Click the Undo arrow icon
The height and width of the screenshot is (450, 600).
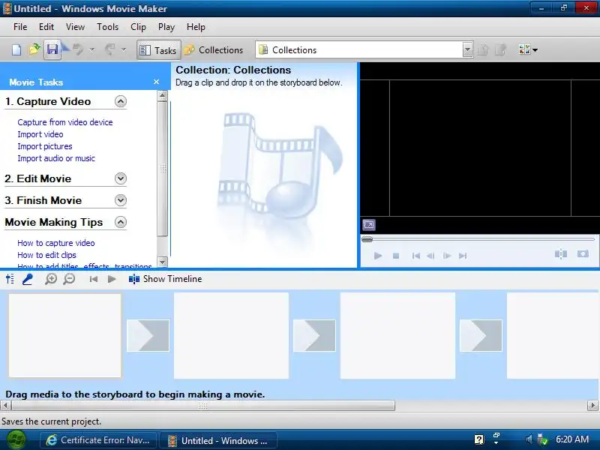[x=78, y=49]
